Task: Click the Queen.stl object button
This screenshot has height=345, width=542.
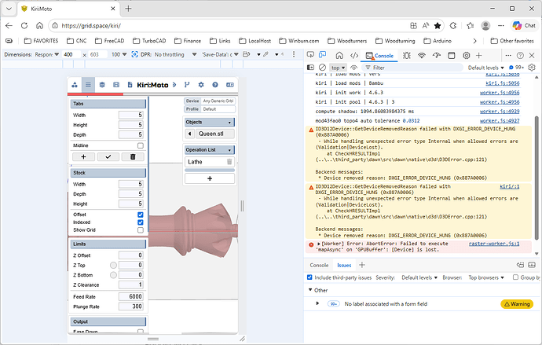Action: click(215, 134)
